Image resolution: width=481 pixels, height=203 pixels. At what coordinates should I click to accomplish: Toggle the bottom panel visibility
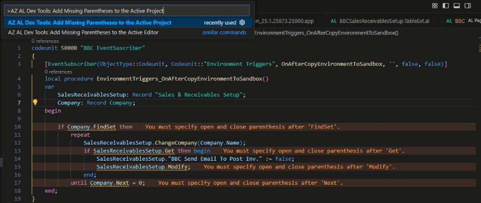click(x=456, y=6)
